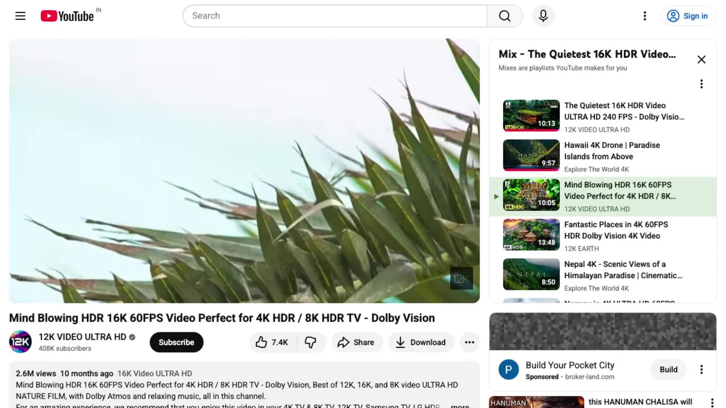726x408 pixels.
Task: Open 'Nepal 4K - Scenic Views' title
Action: click(x=623, y=270)
